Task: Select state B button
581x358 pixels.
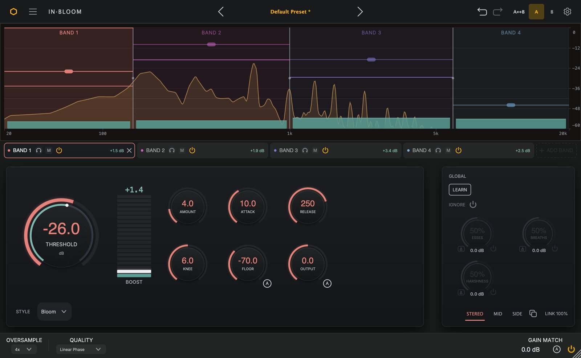Action: pyautogui.click(x=552, y=12)
